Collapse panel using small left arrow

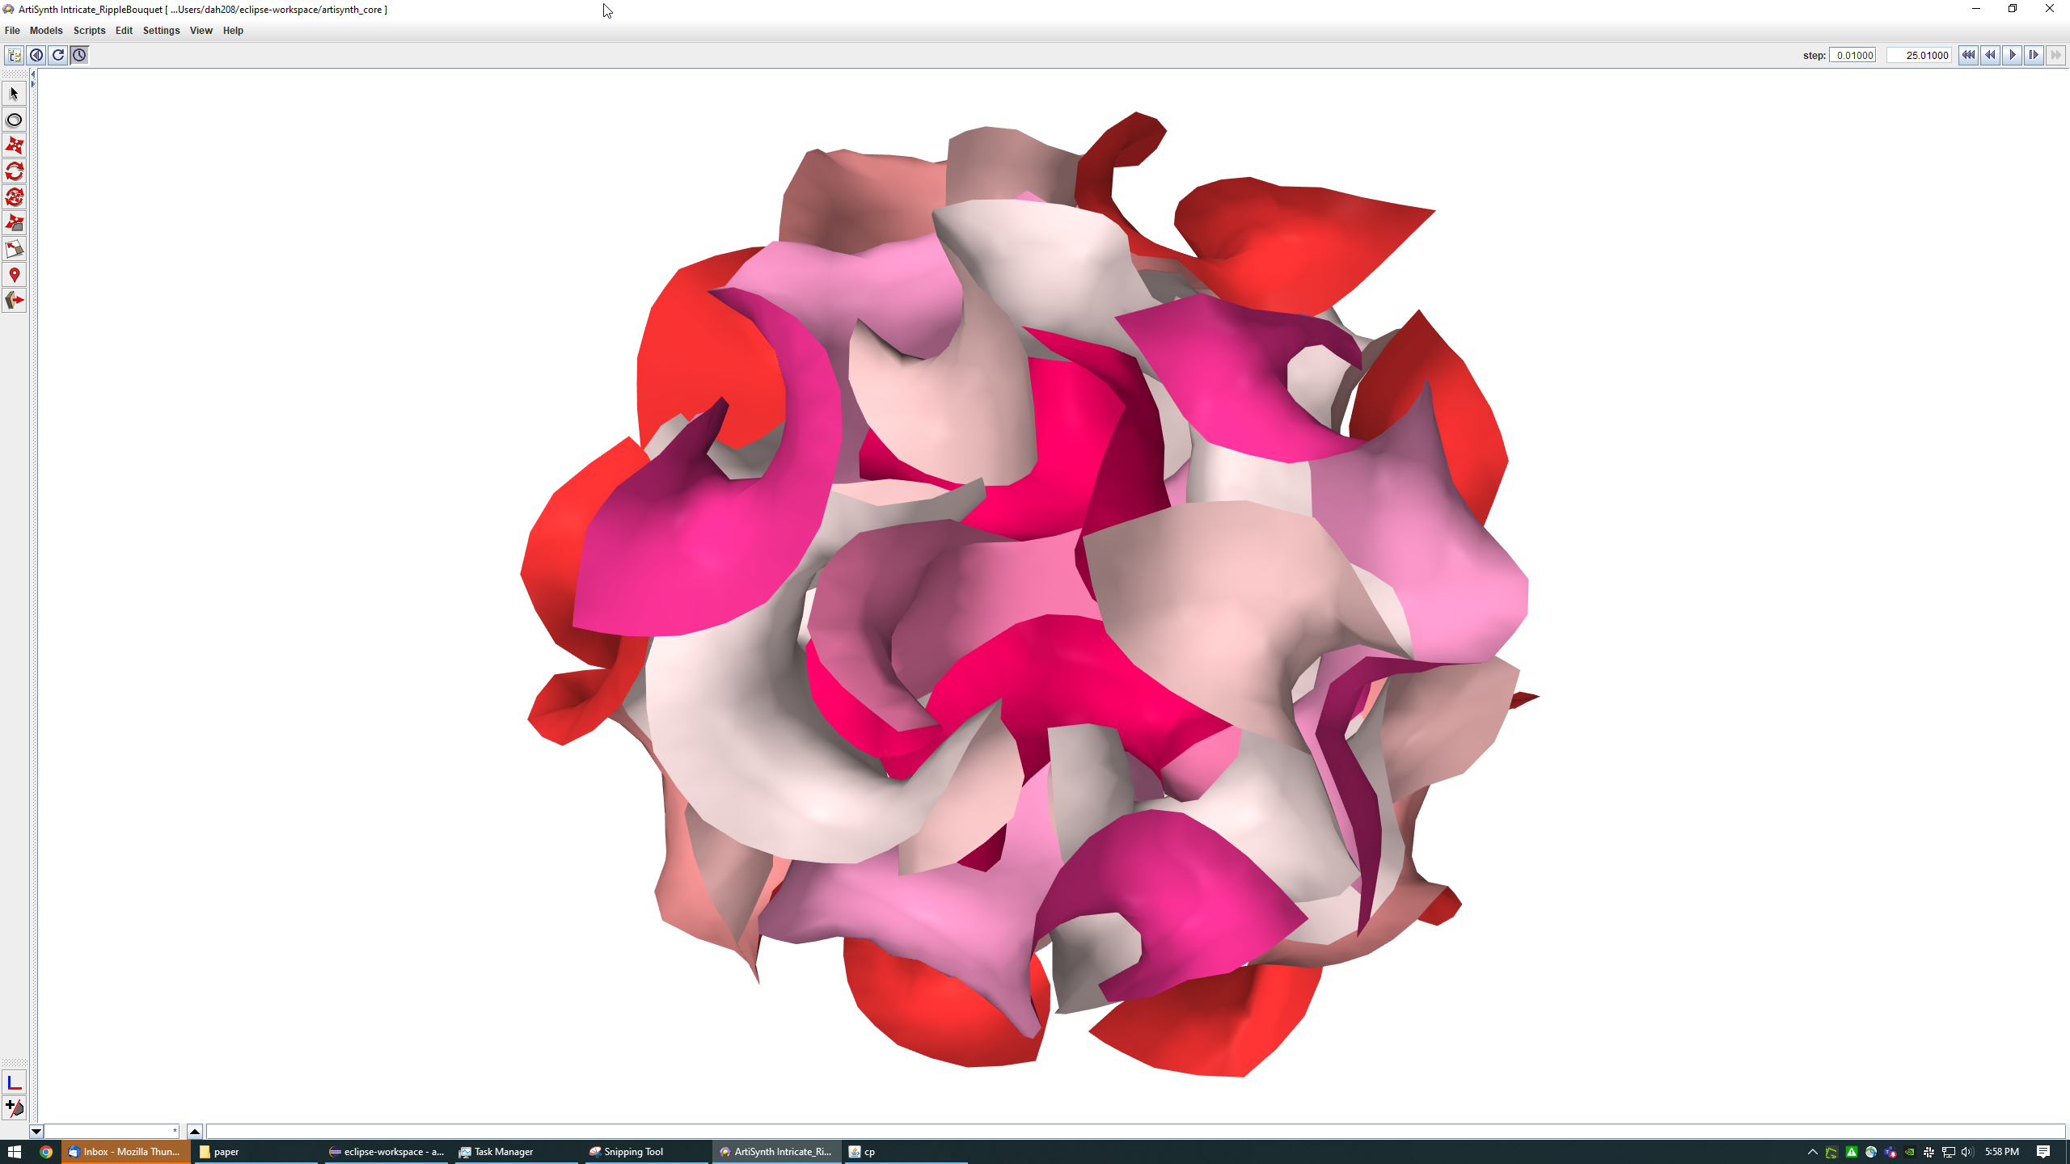[x=33, y=74]
